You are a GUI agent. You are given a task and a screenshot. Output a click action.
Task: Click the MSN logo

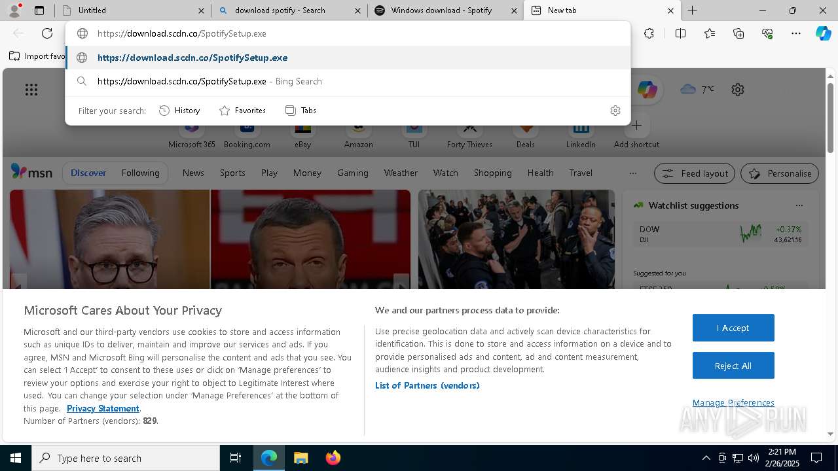pos(31,172)
